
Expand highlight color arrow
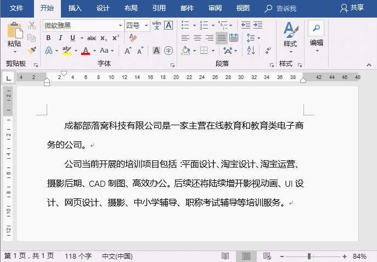pos(76,51)
